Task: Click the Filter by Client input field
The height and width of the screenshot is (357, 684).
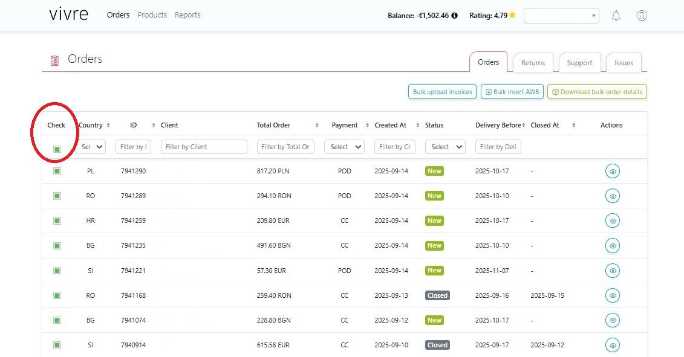Action: click(204, 147)
